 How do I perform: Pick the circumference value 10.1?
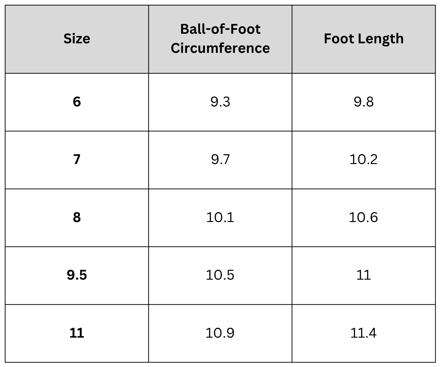pos(220,217)
